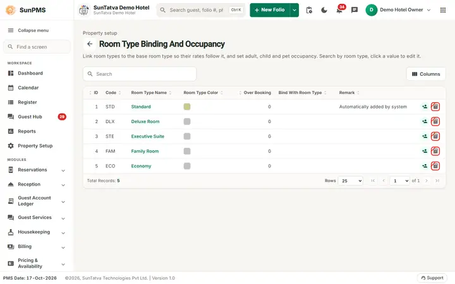
Task: Open the SunTatva Demo Hotel property logo
Action: tap(84, 10)
